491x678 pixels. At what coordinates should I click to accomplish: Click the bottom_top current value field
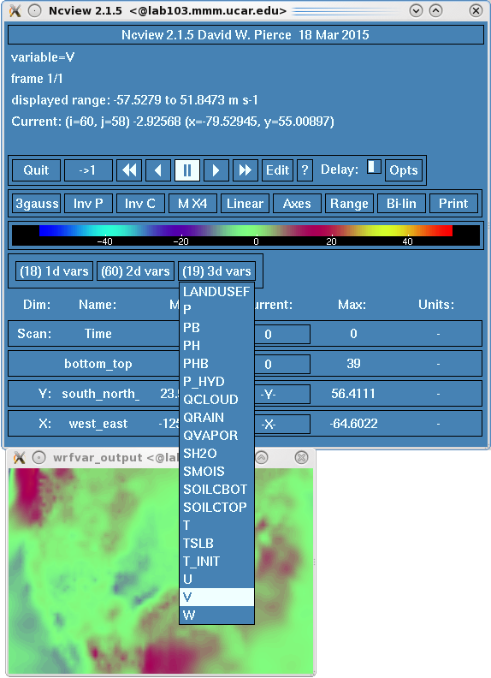[281, 364]
